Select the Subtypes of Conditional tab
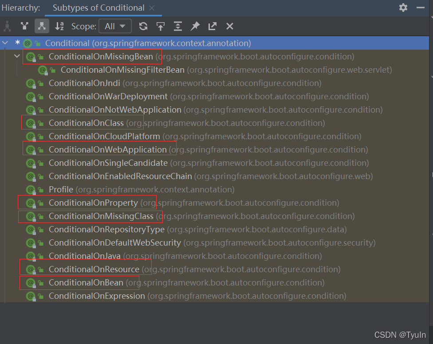Image resolution: width=433 pixels, height=344 pixels. [x=98, y=8]
